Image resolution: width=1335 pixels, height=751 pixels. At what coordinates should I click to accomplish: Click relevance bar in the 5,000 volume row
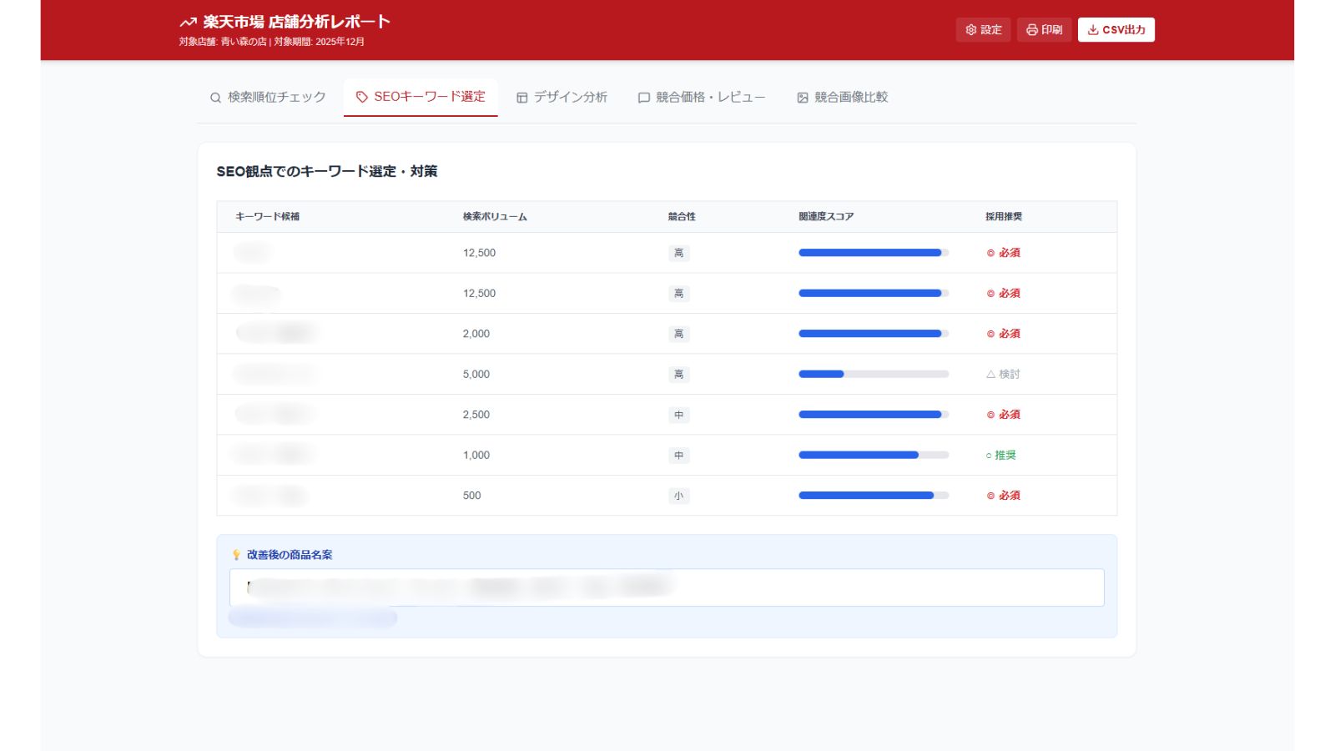(873, 375)
